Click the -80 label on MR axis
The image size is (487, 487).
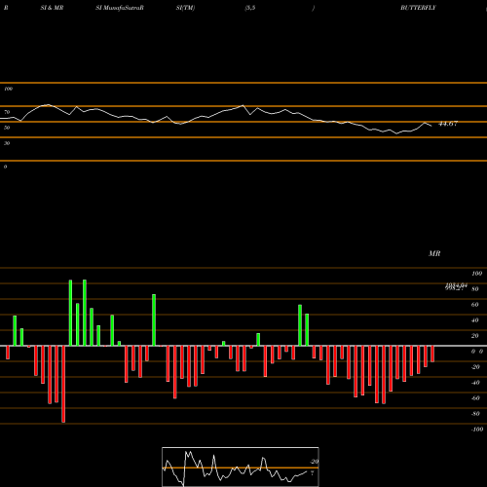click(x=475, y=414)
